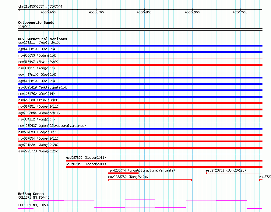Click nsv834112 (Wong2007) label

(37, 119)
